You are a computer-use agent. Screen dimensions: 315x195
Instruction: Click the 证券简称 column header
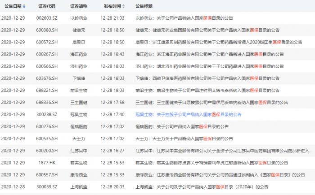(79, 6)
